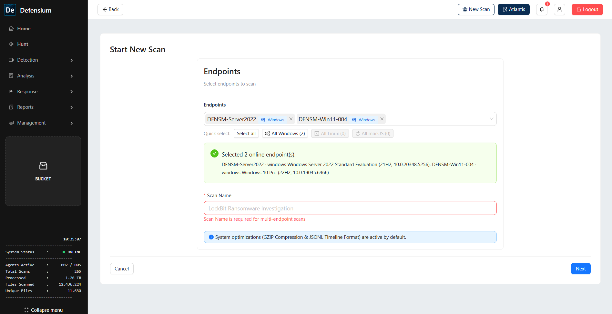
Task: Open the user profile icon
Action: tap(559, 9)
